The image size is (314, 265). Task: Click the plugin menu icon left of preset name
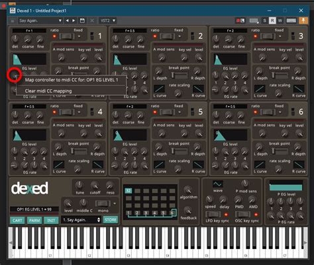[x=13, y=20]
